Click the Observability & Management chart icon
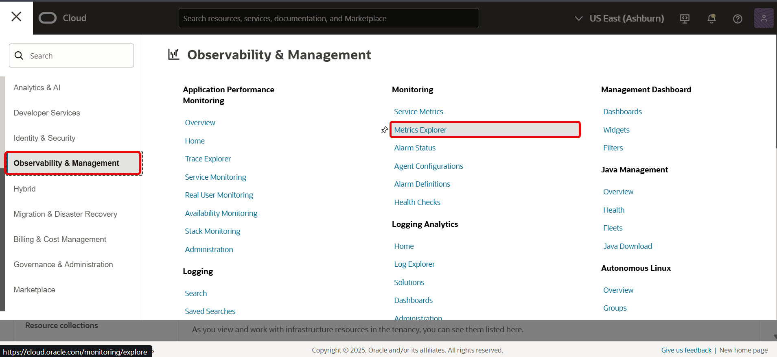The image size is (777, 357). tap(174, 54)
